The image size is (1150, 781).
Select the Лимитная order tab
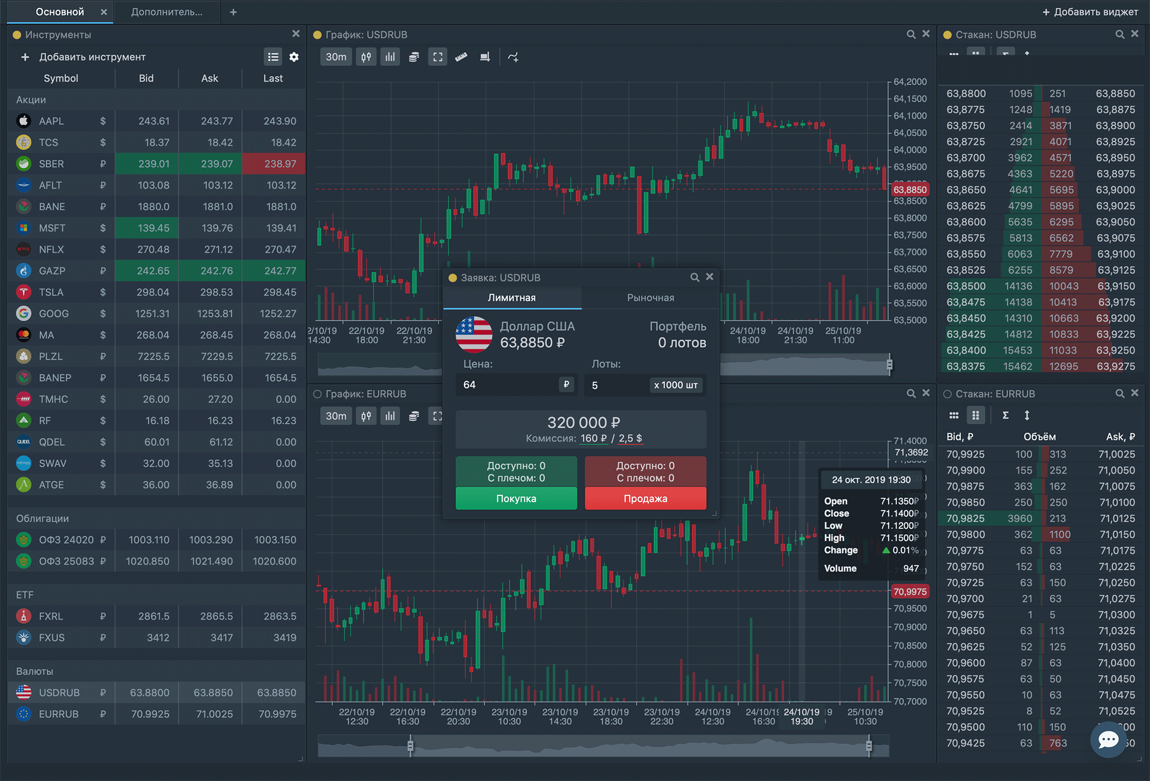pos(512,298)
